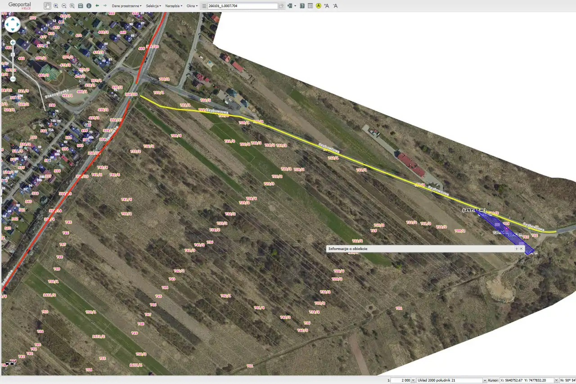Close the Informacje o obiekcie panel
The height and width of the screenshot is (384, 576).
click(521, 248)
